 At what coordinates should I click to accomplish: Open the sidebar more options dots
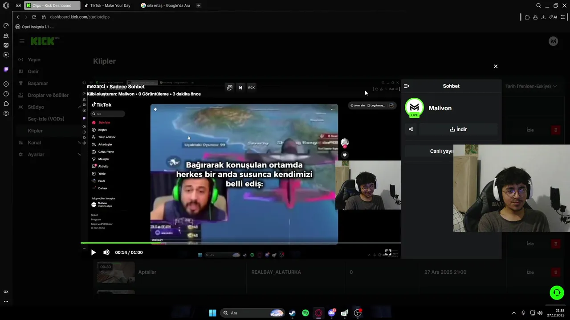(6, 301)
